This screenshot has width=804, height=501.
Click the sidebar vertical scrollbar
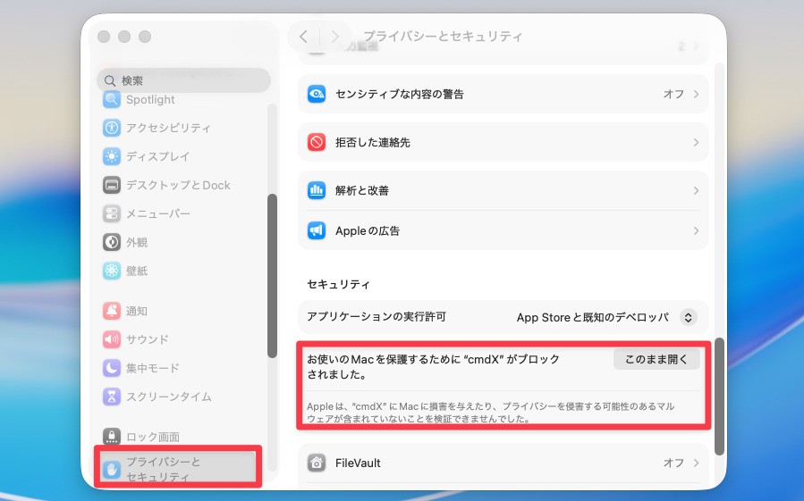pyautogui.click(x=272, y=276)
